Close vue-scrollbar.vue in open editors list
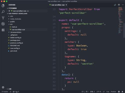The height and width of the screenshot is (93, 125). 9,11
